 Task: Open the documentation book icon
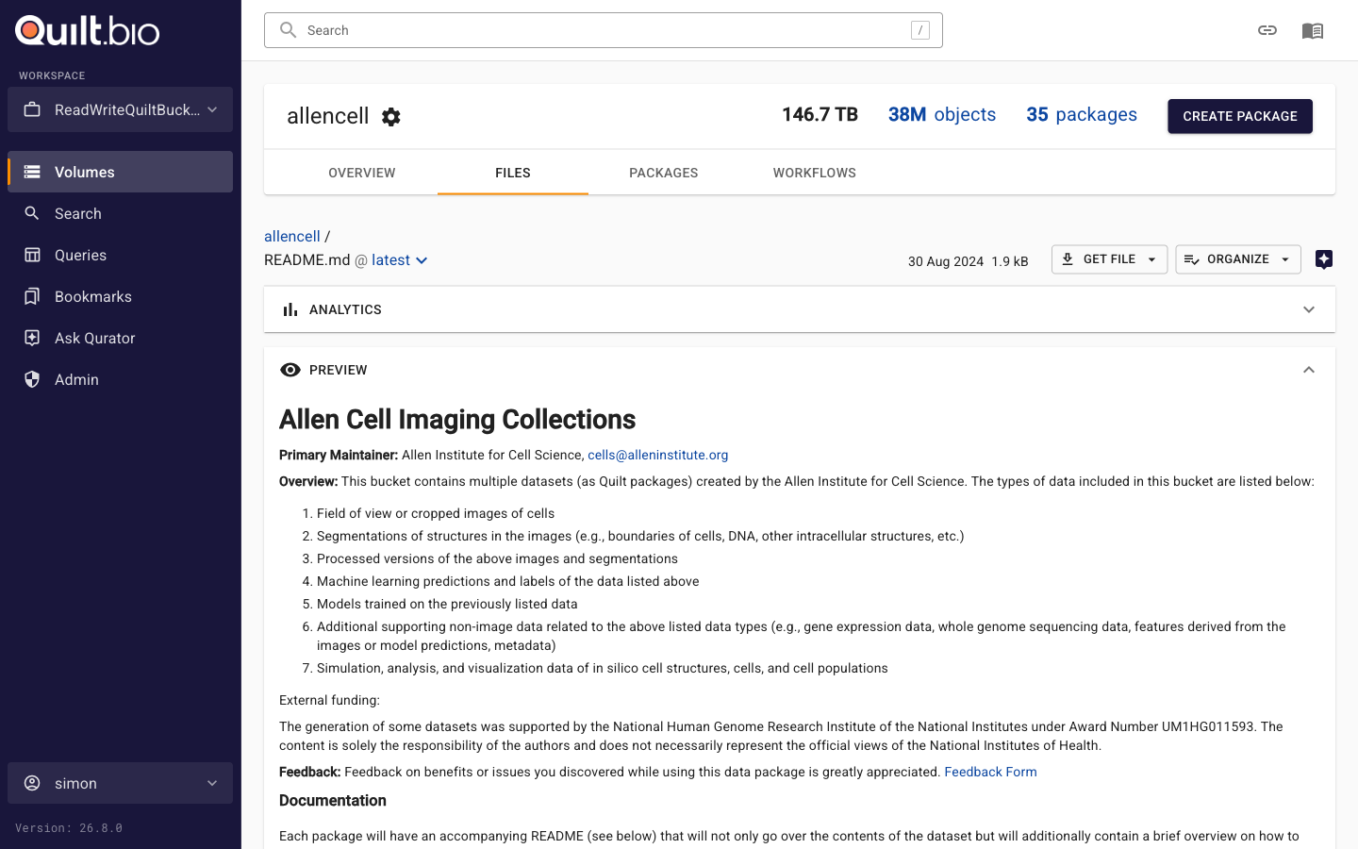[1313, 30]
